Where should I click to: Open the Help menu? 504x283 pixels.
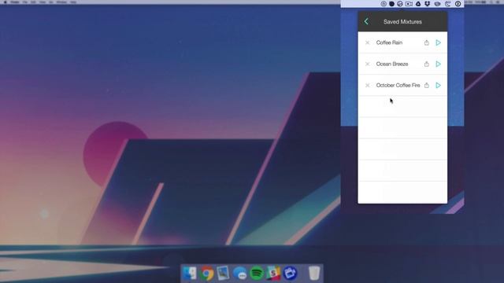[73, 2]
